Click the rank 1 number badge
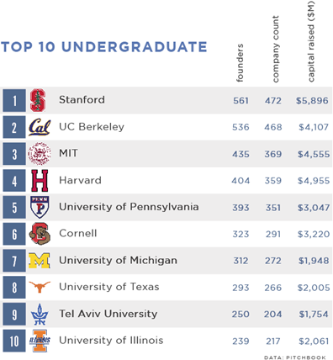 pyautogui.click(x=14, y=100)
